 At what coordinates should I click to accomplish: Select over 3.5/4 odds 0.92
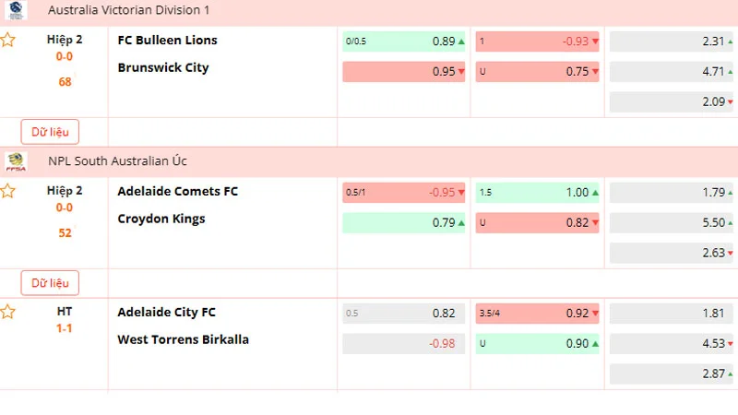click(538, 314)
